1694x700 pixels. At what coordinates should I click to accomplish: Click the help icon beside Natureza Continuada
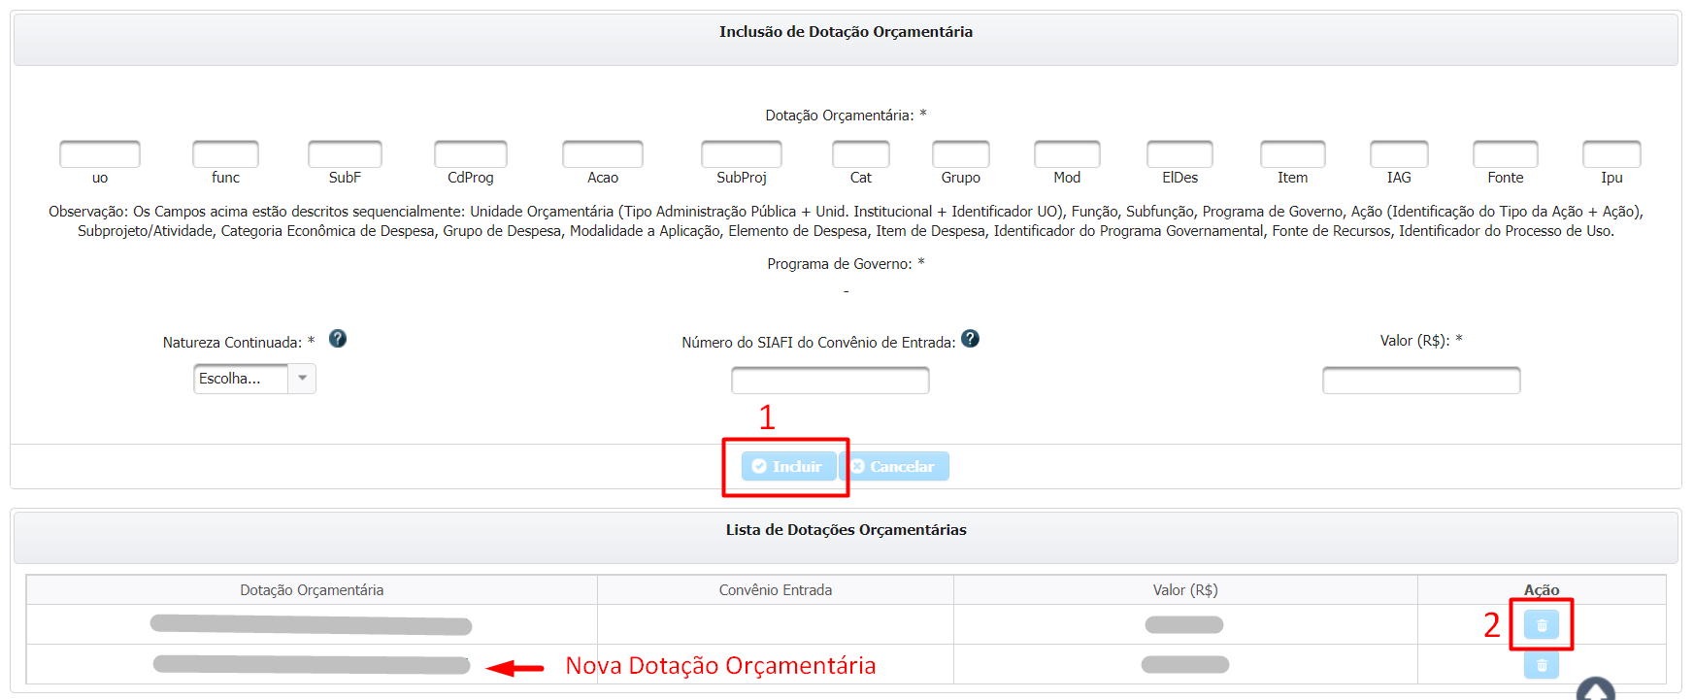[x=338, y=339]
